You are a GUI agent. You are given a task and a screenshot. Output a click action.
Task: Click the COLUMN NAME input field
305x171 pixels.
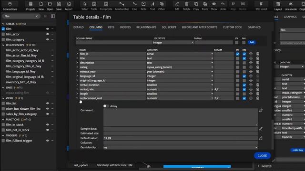tap(114, 42)
